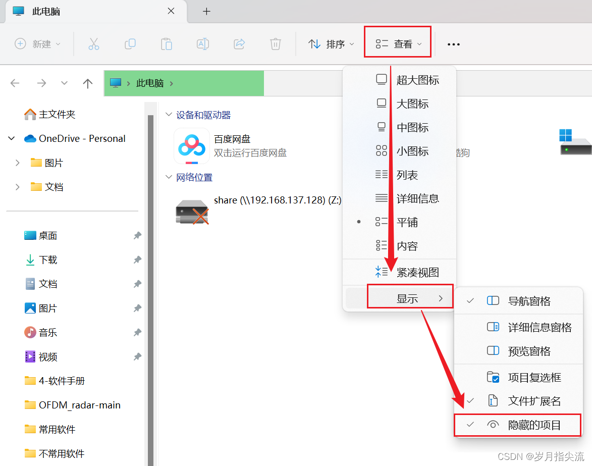Select the Windows system drive icon
Screen dimensions: 592x466
(575, 142)
